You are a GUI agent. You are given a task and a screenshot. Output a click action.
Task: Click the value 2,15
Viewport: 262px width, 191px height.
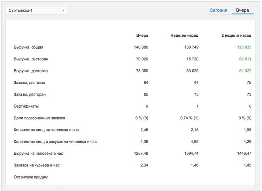pos(195,130)
